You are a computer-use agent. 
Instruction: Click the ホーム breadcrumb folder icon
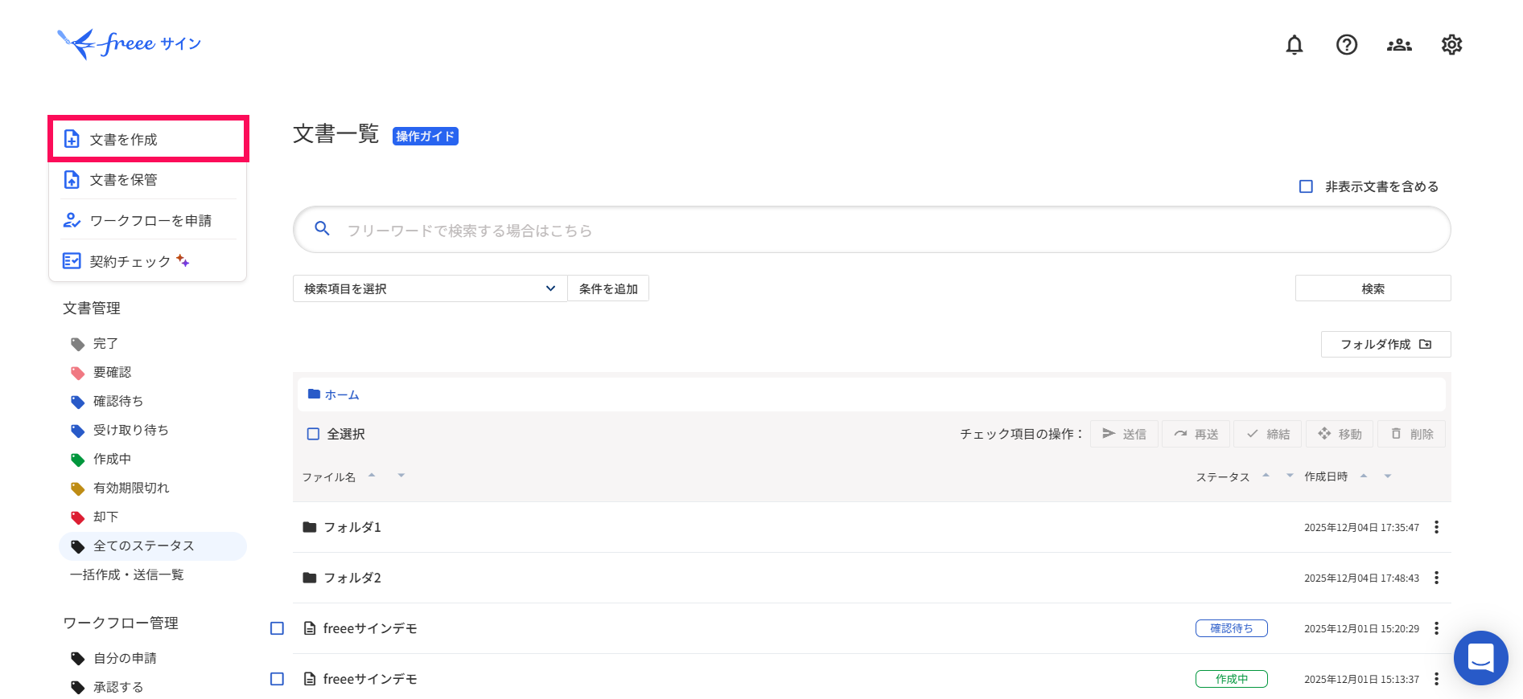pos(315,394)
